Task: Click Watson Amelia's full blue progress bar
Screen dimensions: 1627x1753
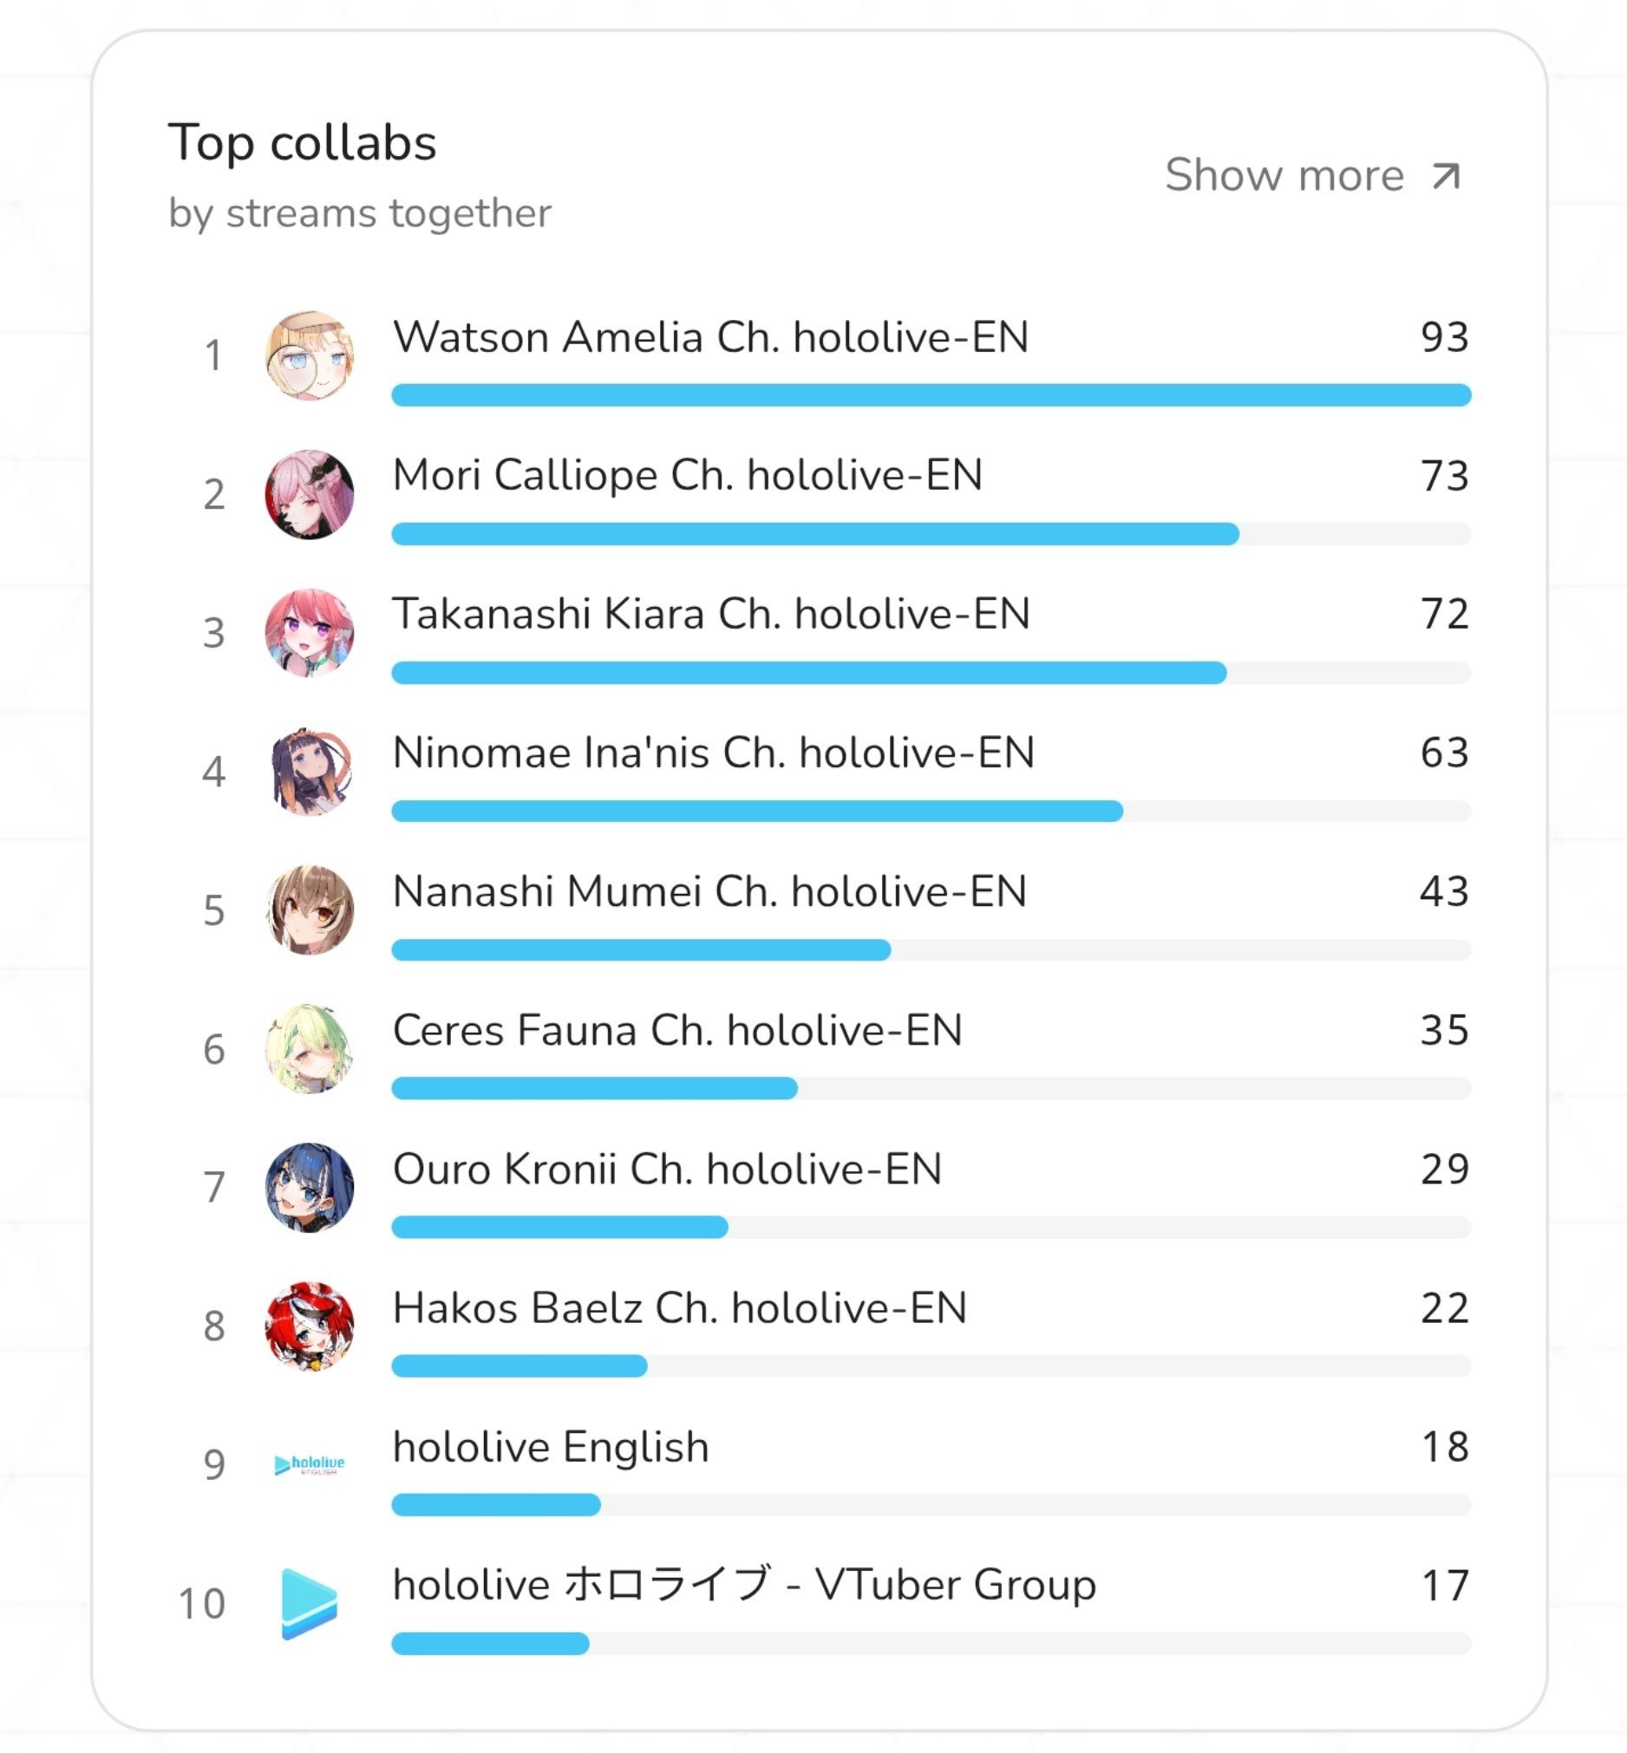Action: pyautogui.click(x=931, y=395)
